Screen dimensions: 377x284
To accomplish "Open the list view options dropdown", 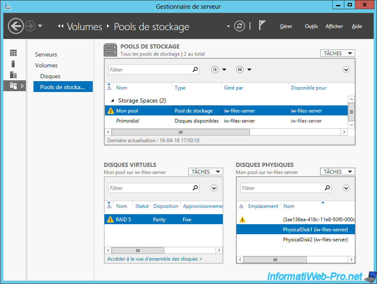I will (219, 69).
